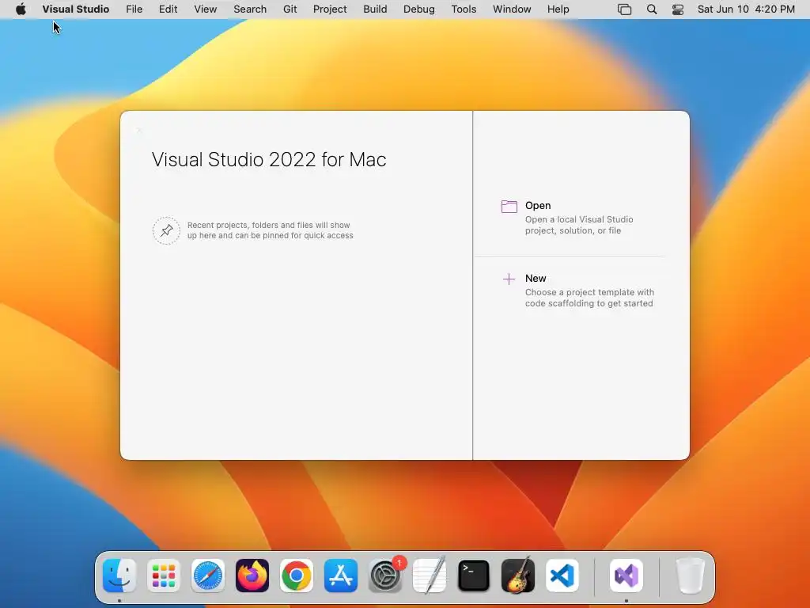Open the Apple menu
This screenshot has width=810, height=608.
[x=21, y=9]
